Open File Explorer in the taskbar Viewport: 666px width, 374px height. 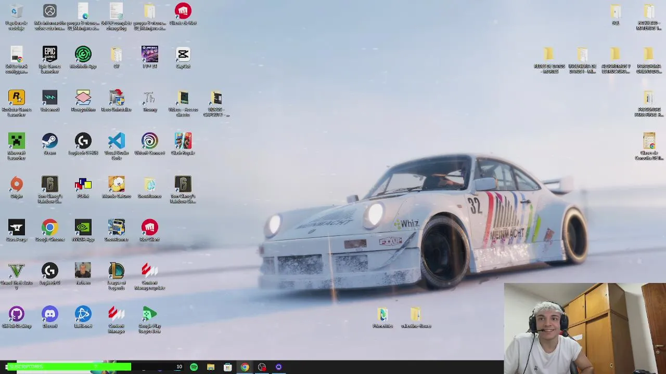tap(211, 367)
